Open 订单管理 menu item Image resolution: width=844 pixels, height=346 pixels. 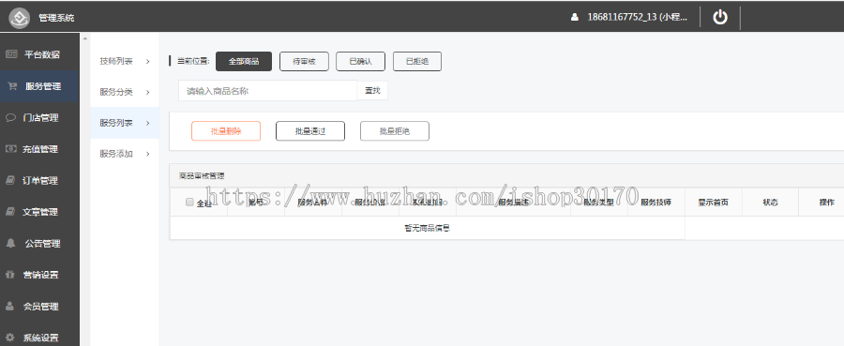[39, 180]
